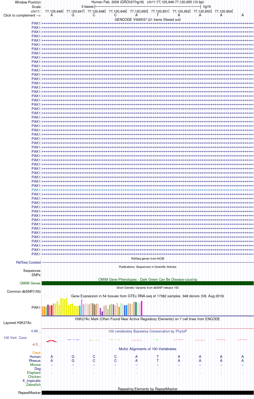The image size is (254, 399).
Task: Open the OMIM Genes track label
Action: 30,283
